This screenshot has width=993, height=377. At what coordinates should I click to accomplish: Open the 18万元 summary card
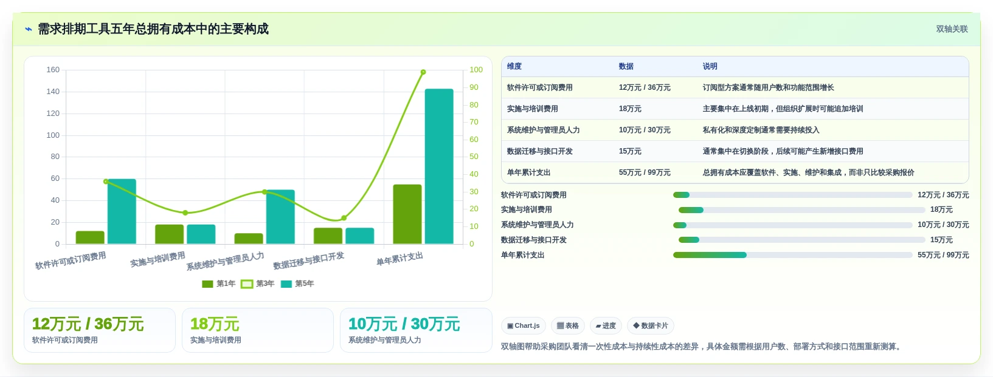258,330
